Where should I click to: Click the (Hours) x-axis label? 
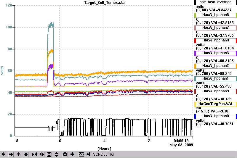coord(104,149)
